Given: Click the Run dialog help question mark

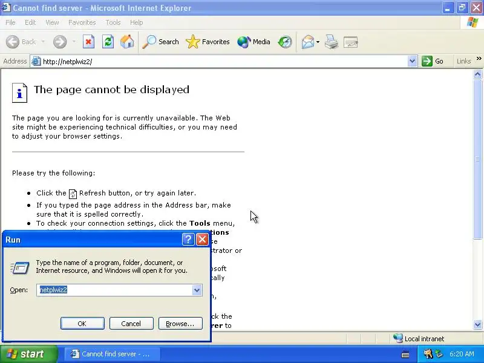Looking at the screenshot, I should pos(188,239).
